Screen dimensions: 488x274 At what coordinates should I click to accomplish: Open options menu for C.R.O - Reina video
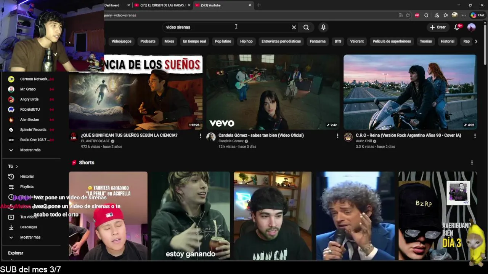(x=475, y=135)
